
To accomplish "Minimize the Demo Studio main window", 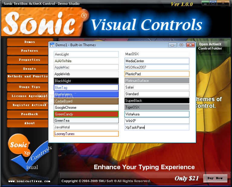I will click(x=205, y=3).
